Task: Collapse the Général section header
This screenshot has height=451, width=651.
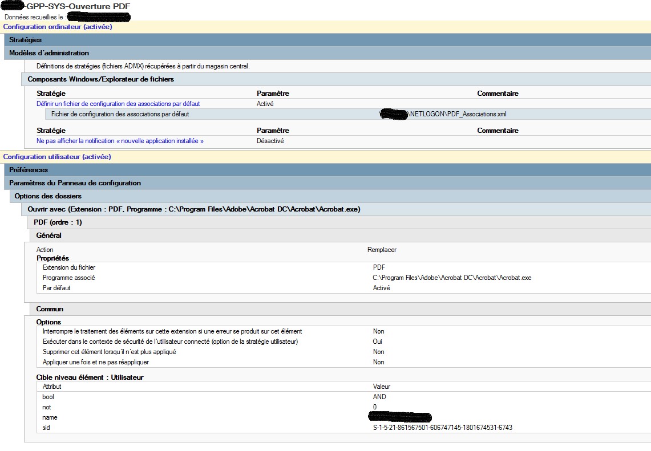Action: click(x=49, y=235)
